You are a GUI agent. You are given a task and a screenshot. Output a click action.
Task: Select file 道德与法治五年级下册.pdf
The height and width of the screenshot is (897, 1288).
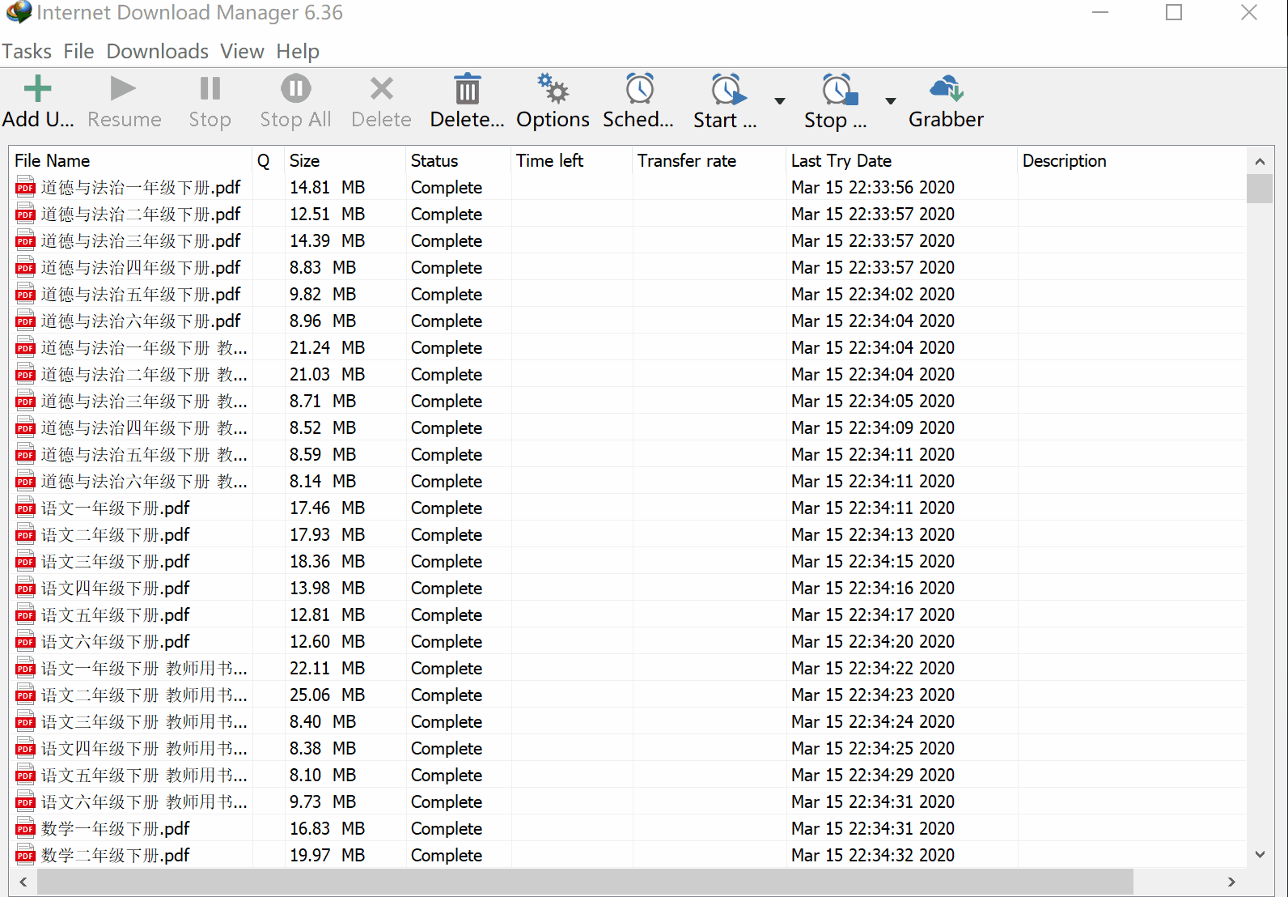coord(141,294)
